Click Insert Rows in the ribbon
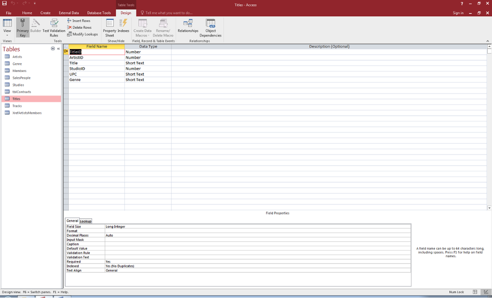Image resolution: width=492 pixels, height=298 pixels. tap(79, 21)
